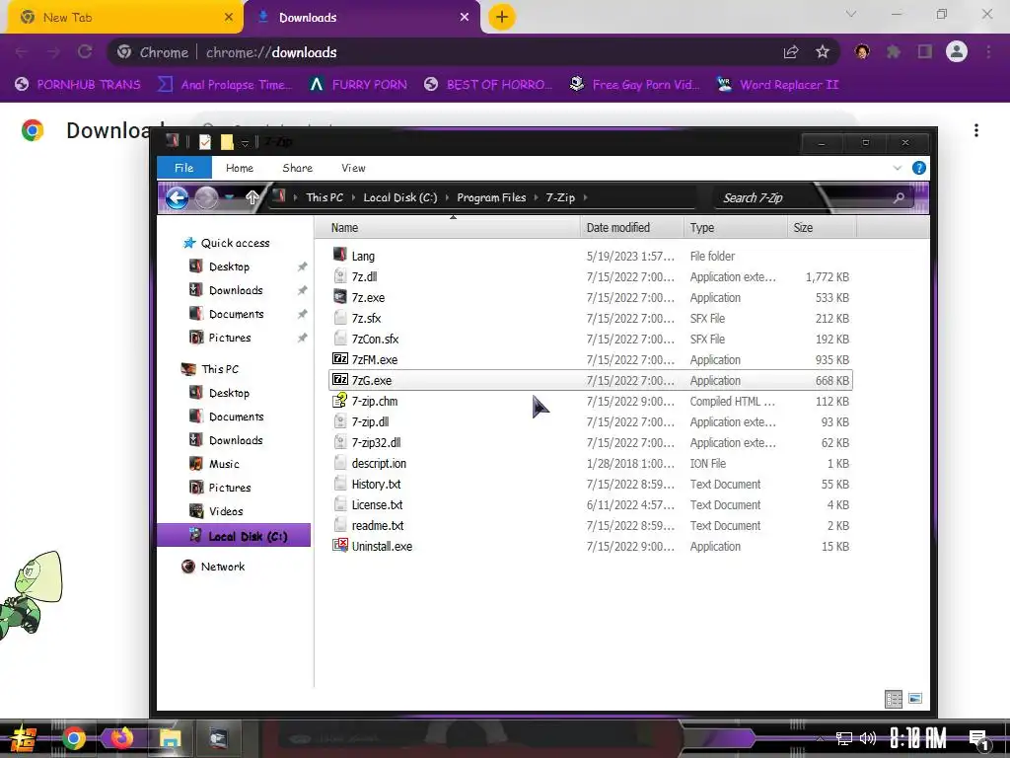This screenshot has width=1010, height=758.
Task: Expand breadcrumb arrow after Program Files
Action: point(536,197)
